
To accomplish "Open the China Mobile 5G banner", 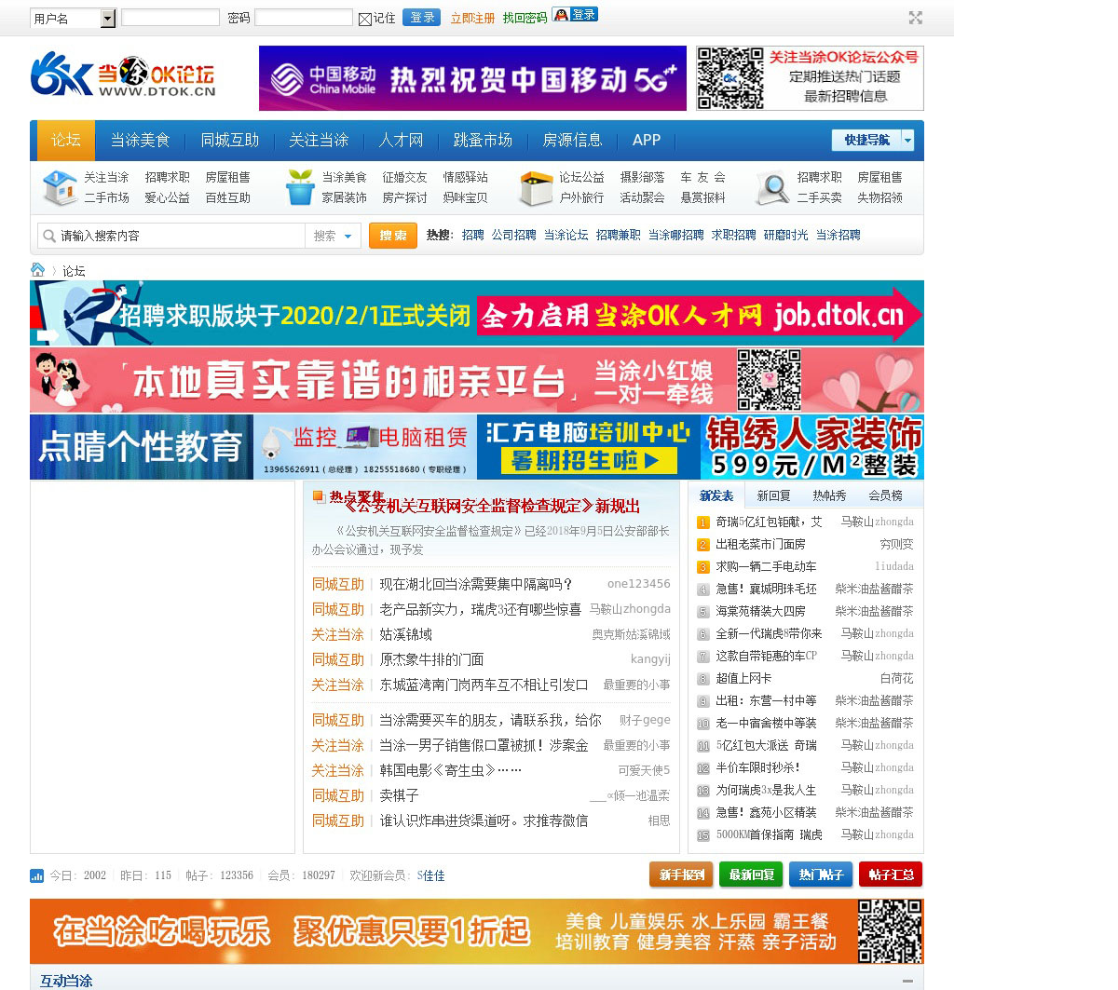I will click(472, 78).
